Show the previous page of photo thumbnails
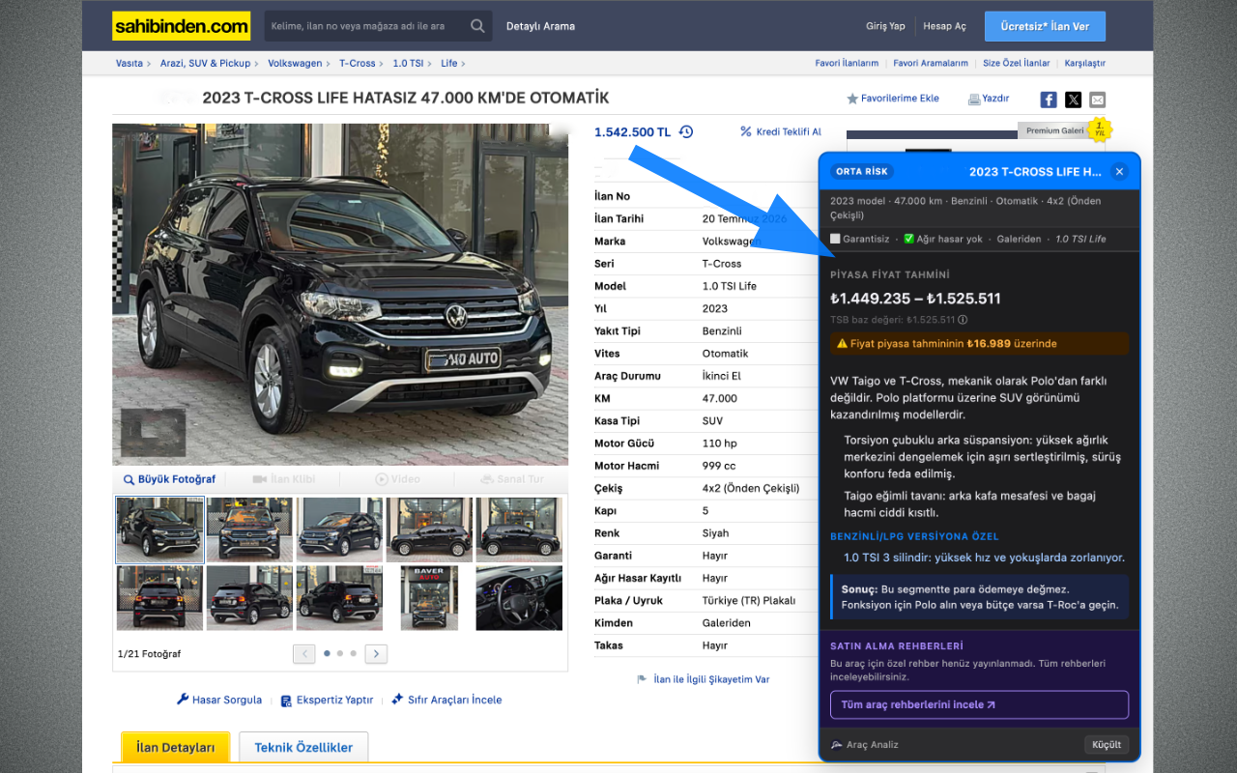Viewport: 1237px width, 773px height. tap(304, 654)
